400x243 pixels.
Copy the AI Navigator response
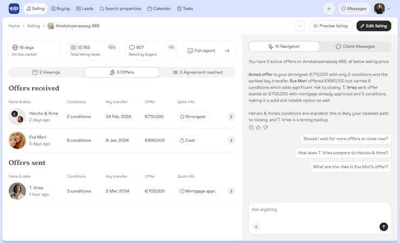251,127
